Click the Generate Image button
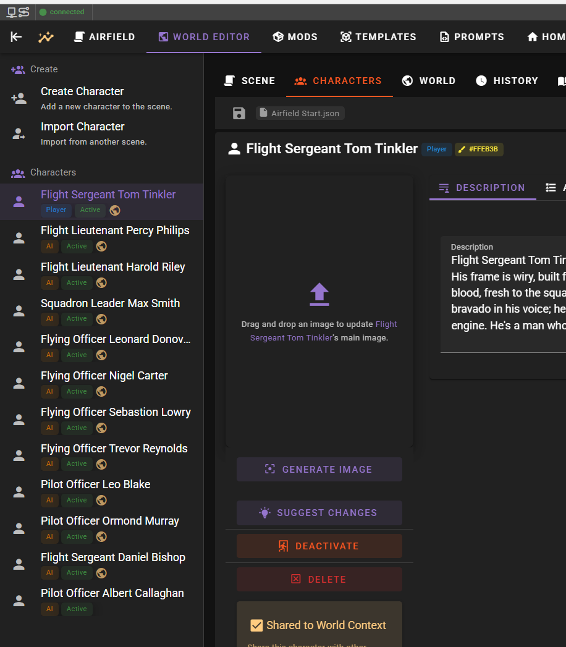 (x=319, y=470)
